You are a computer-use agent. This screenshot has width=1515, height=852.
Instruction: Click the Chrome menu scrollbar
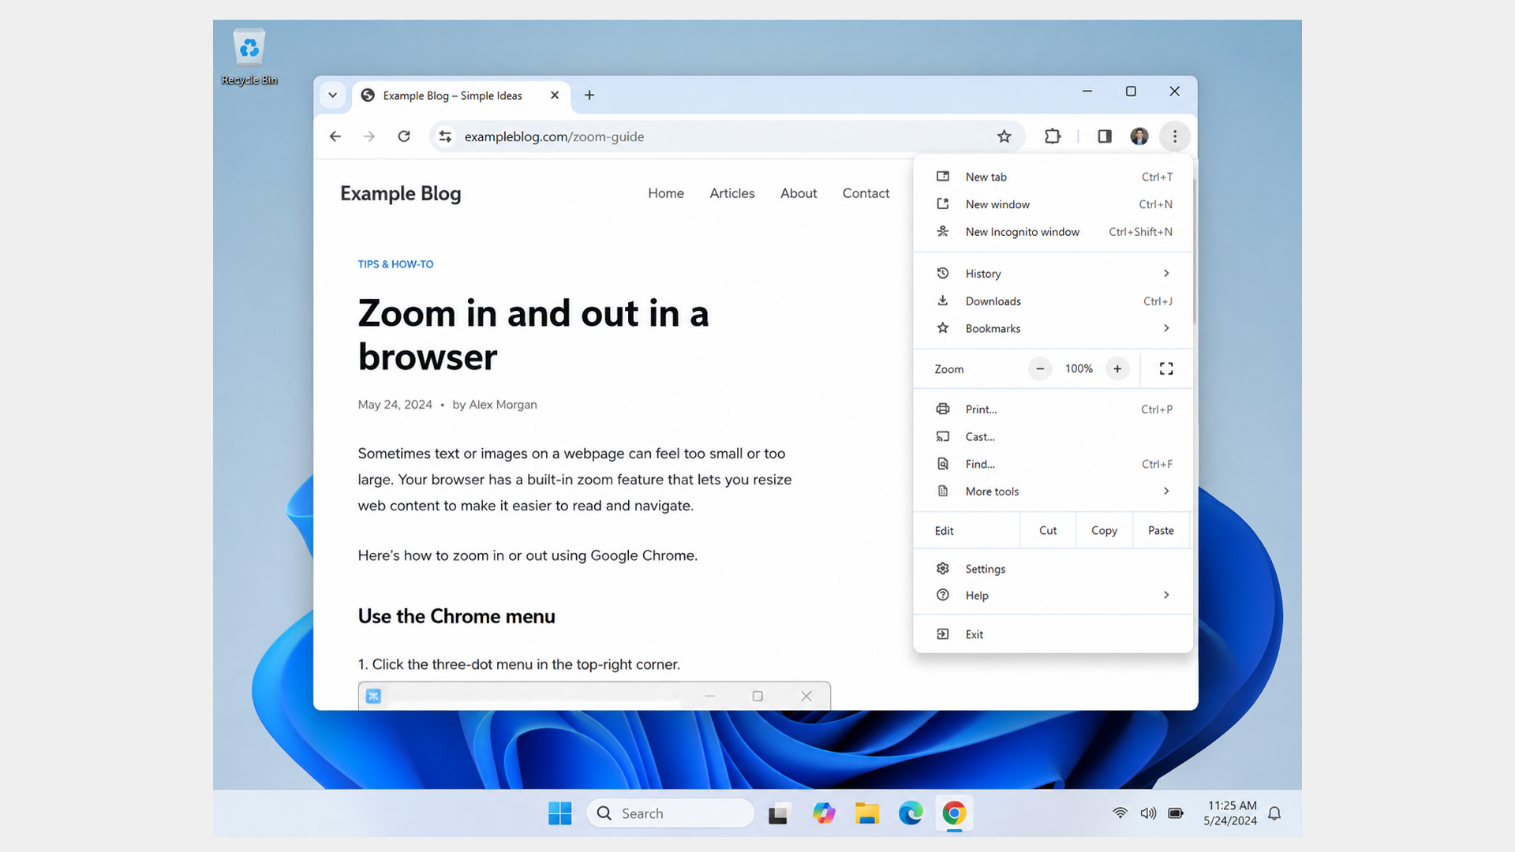pyautogui.click(x=1195, y=251)
